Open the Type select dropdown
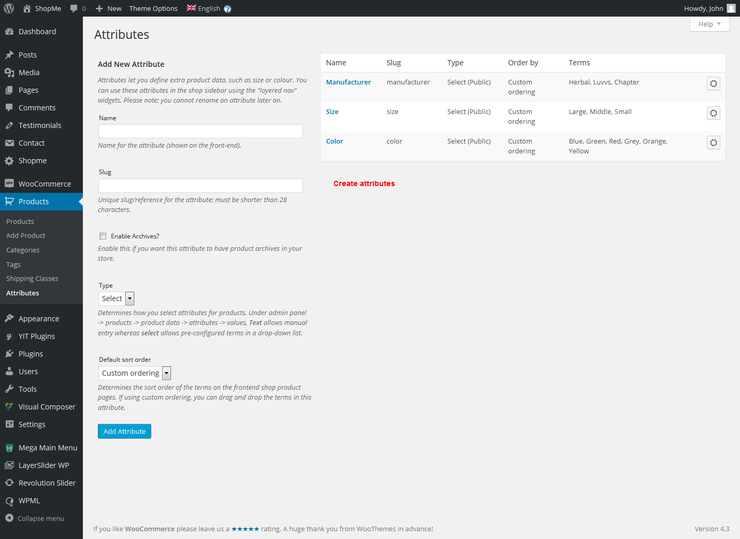The image size is (740, 539). coord(117,299)
